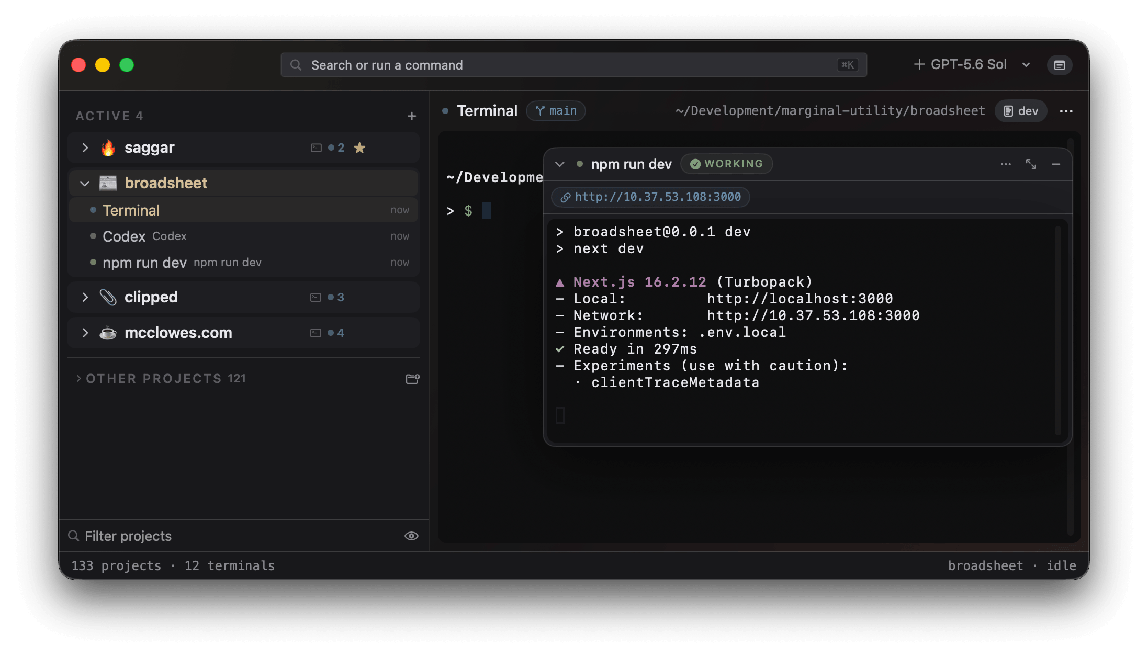1148x657 pixels.
Task: Click the 'Next.js 16.2.12' output line
Action: 684,282
